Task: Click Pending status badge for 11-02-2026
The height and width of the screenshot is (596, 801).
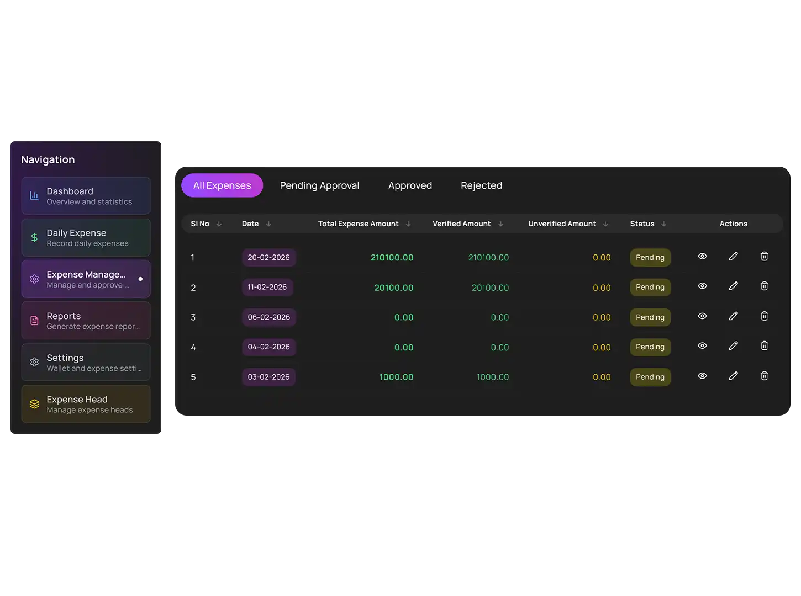Action: [x=650, y=287]
